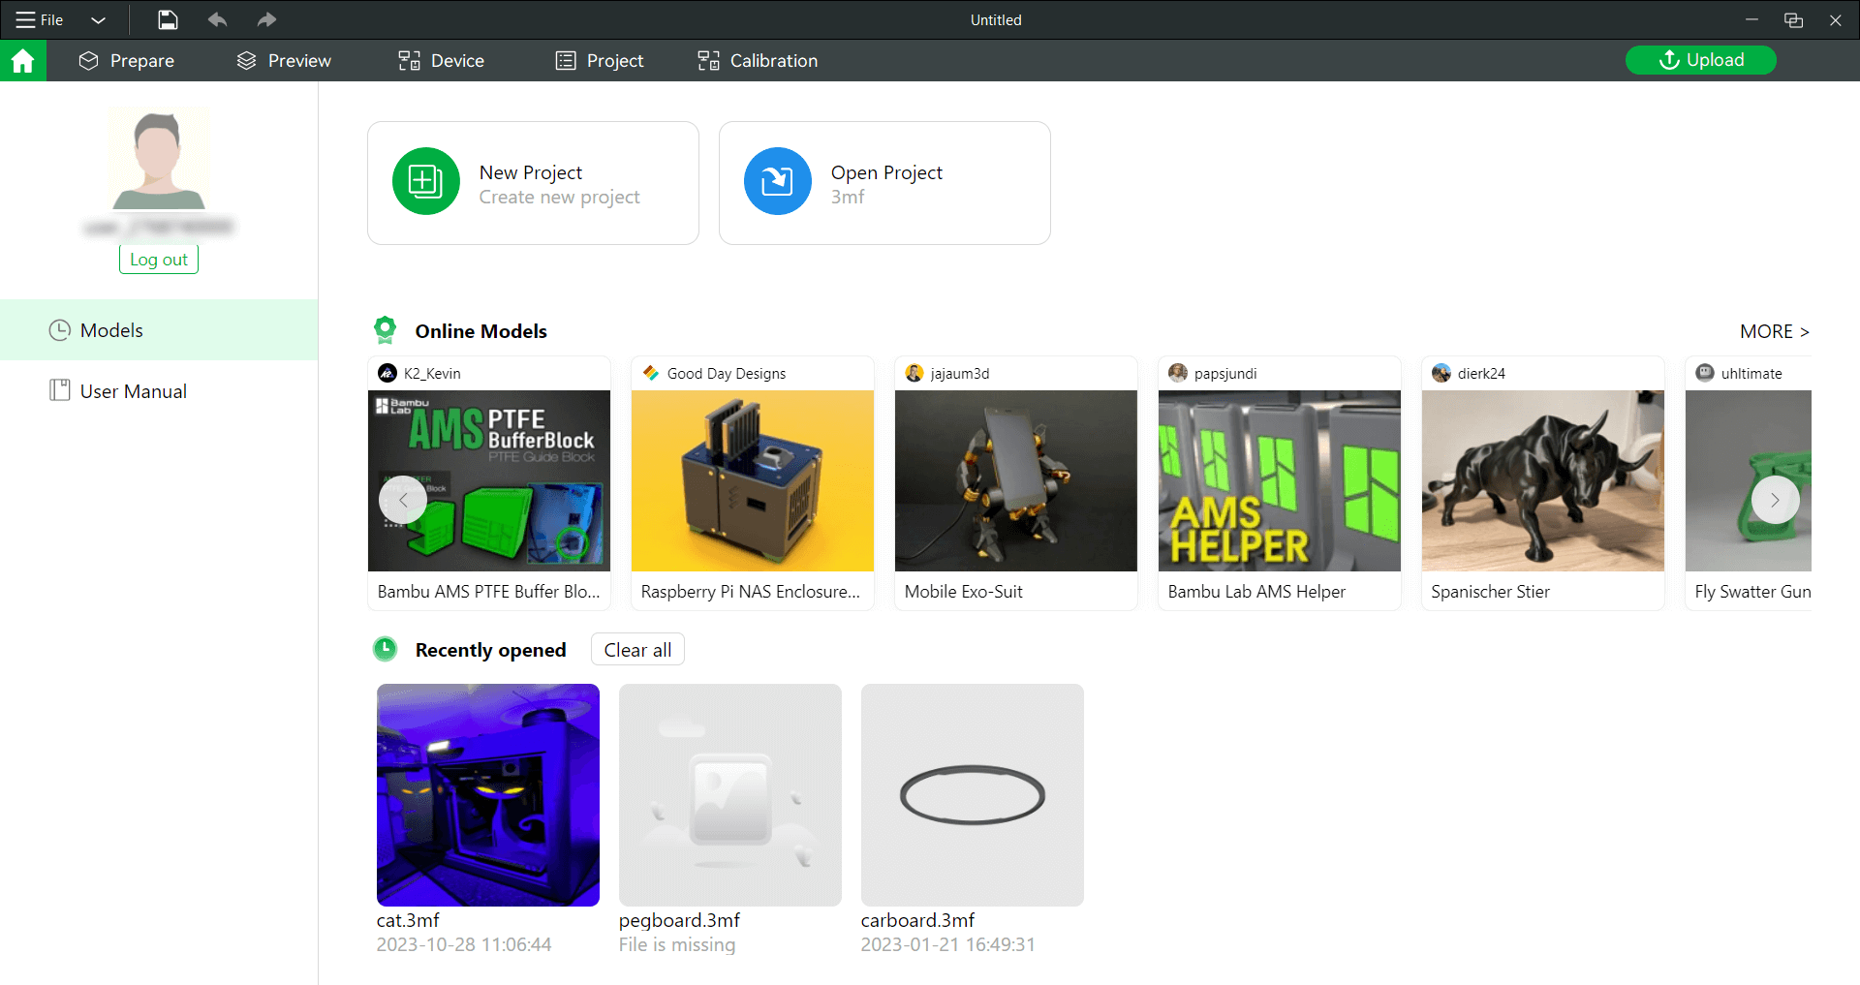
Task: Switch to the Prepare tab
Action: pos(127,61)
